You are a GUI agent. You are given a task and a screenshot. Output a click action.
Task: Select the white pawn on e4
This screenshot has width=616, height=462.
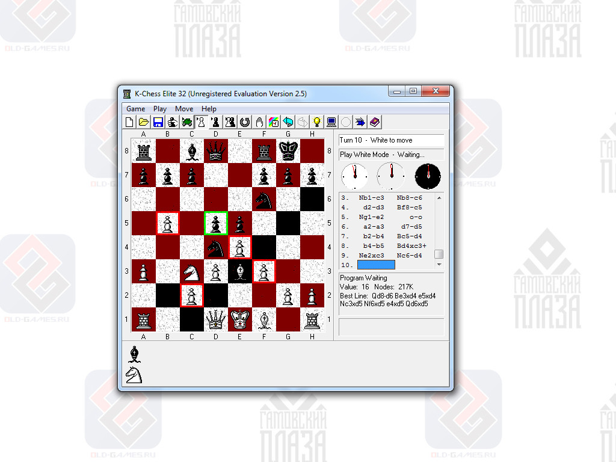239,247
